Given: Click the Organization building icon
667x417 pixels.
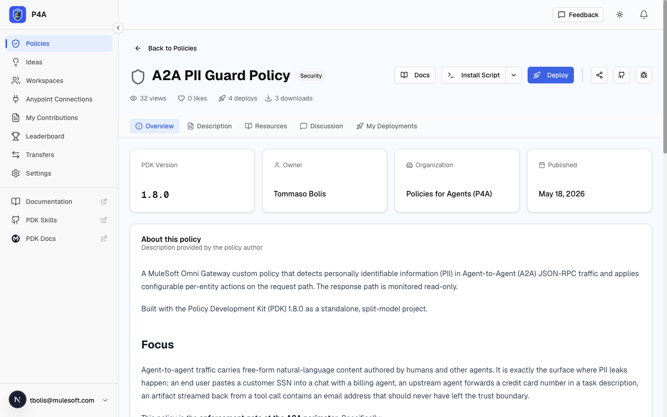Looking at the screenshot, I should tap(409, 165).
